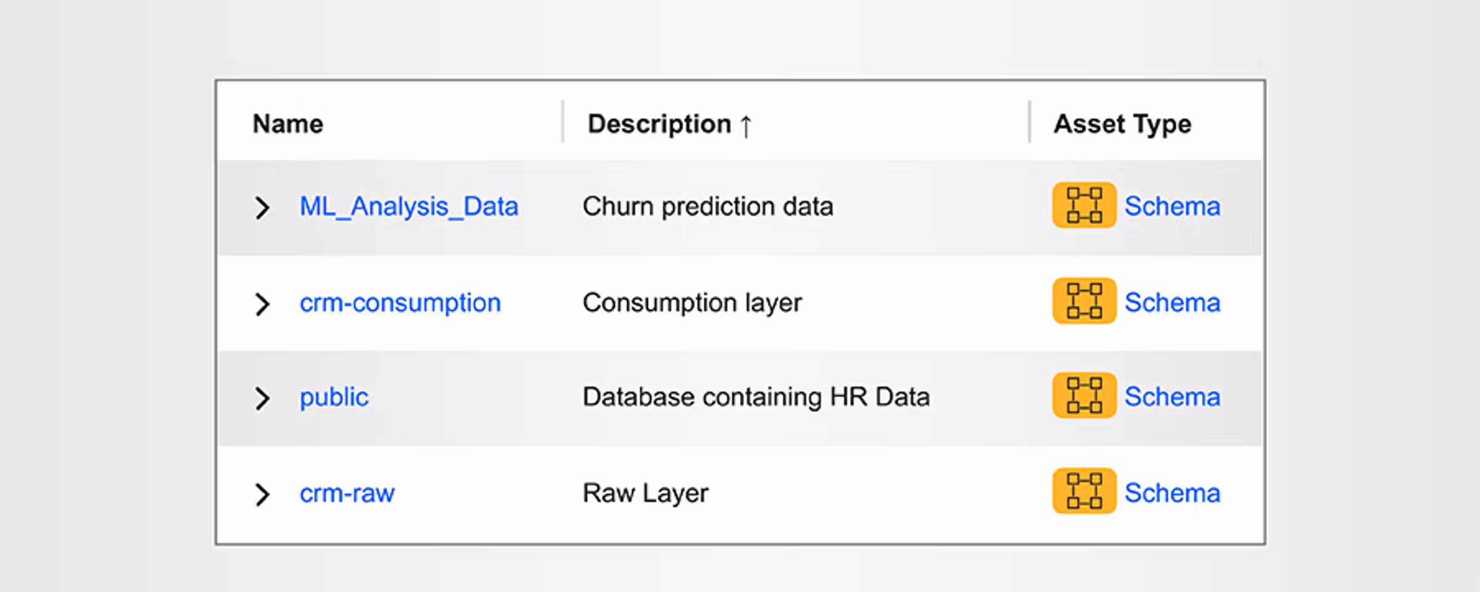Click the schema icon in the crm-consumption row
Image resolution: width=1480 pixels, height=592 pixels.
pos(1083,301)
